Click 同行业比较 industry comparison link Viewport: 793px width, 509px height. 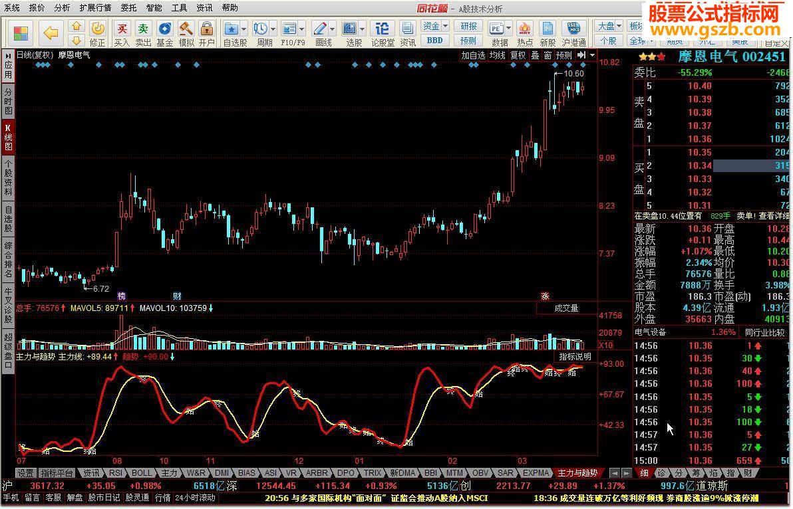[x=764, y=332]
